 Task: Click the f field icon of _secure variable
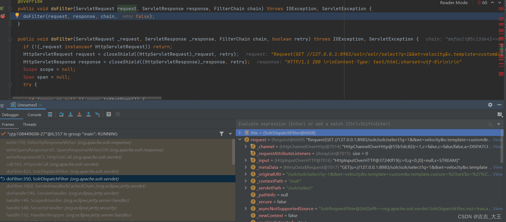[253, 202]
